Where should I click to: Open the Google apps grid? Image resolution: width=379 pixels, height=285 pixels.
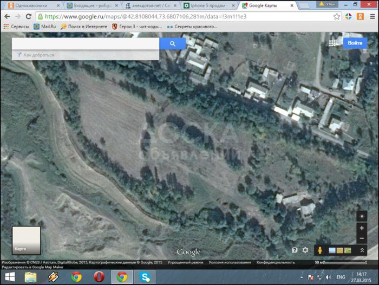click(x=332, y=43)
